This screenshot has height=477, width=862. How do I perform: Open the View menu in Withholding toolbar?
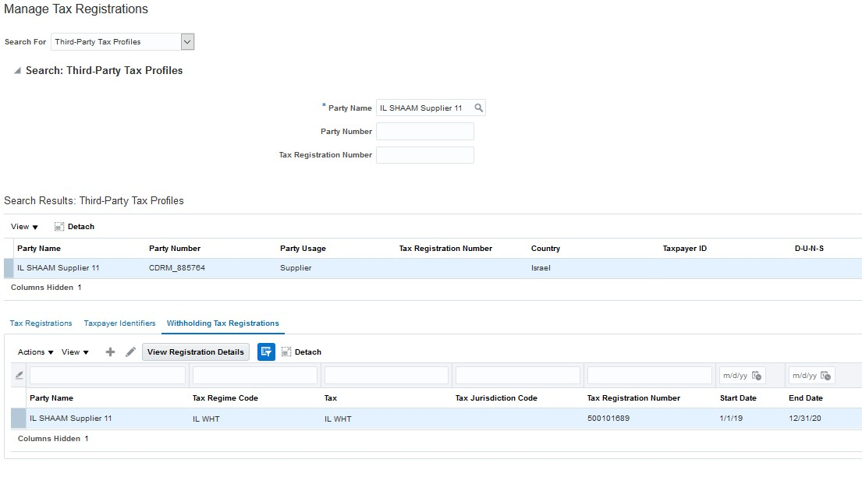75,352
